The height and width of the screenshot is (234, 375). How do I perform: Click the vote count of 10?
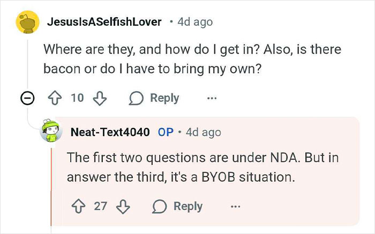78,99
